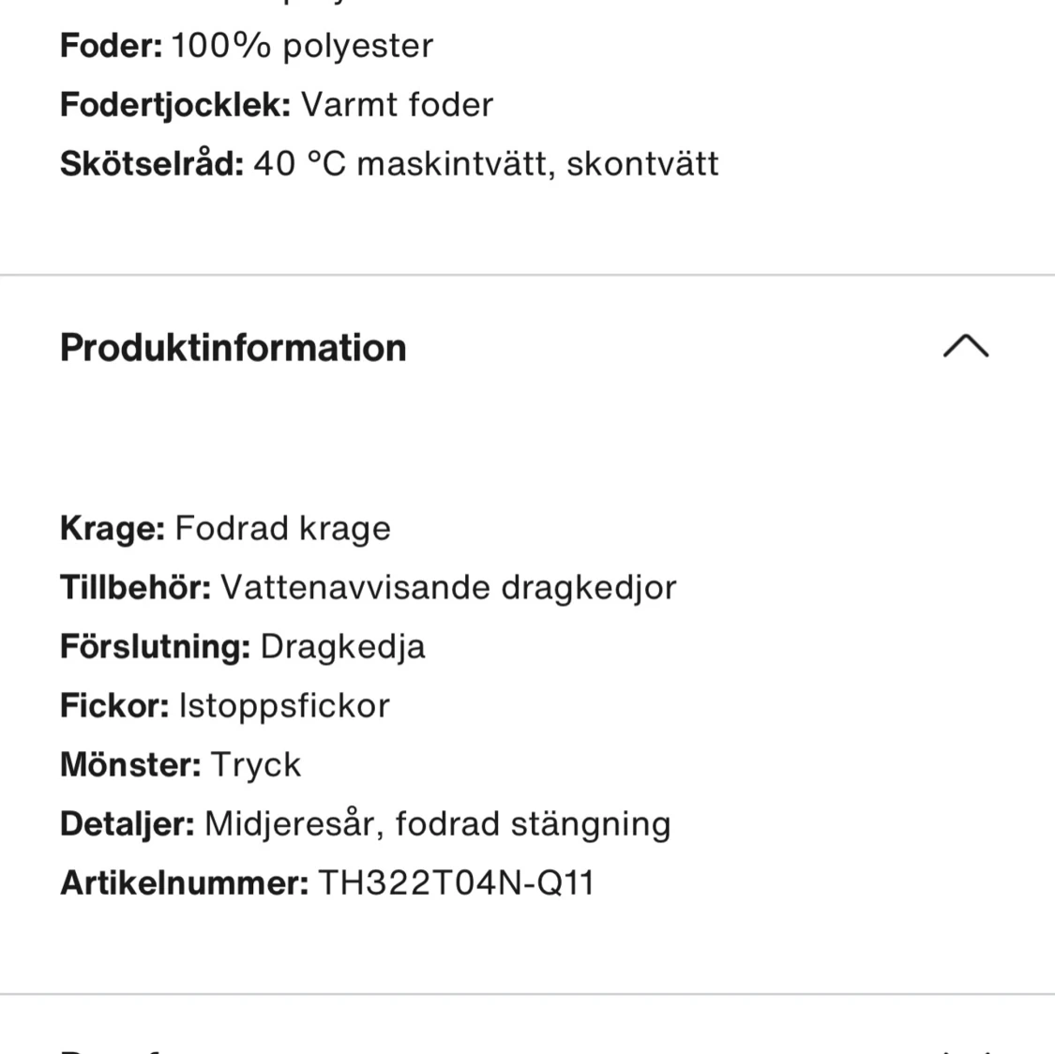Image resolution: width=1055 pixels, height=1054 pixels.
Task: Click the Detaljer label
Action: [x=128, y=824]
